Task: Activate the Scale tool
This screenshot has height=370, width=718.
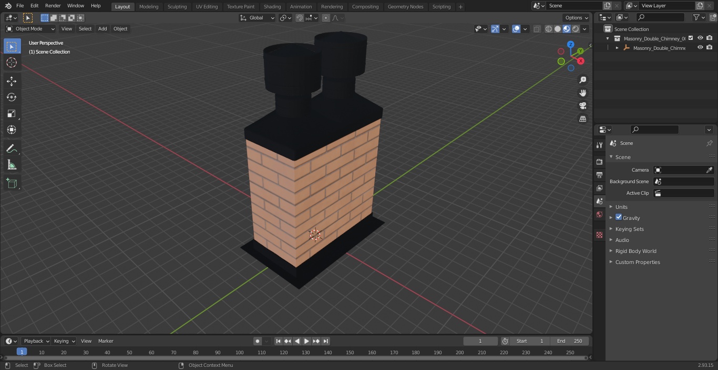Action: [x=12, y=113]
